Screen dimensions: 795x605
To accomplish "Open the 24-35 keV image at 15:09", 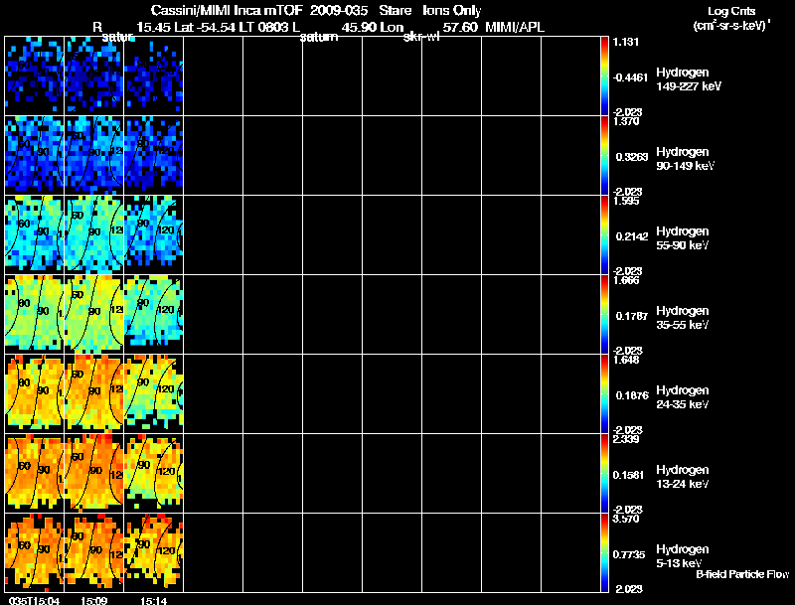I will (x=94, y=393).
